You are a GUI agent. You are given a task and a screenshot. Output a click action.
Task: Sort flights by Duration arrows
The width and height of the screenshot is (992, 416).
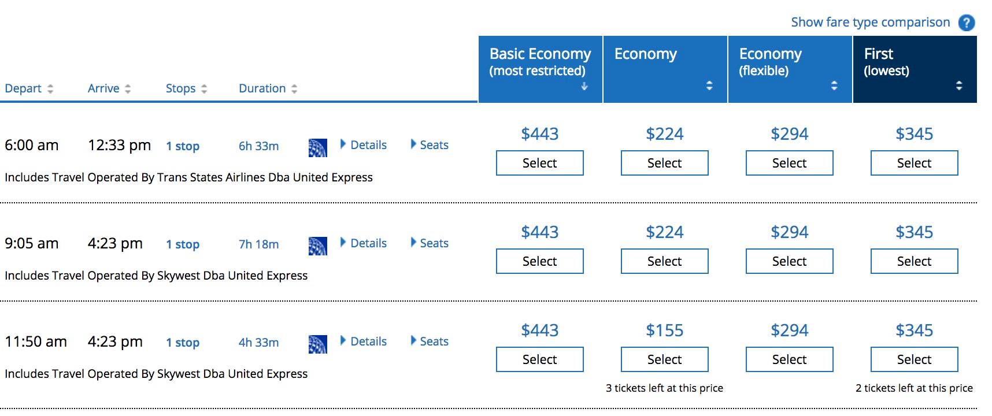click(294, 89)
